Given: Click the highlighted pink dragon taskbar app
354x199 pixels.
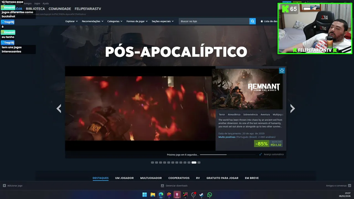Looking at the screenshot, I should click(x=177, y=195).
